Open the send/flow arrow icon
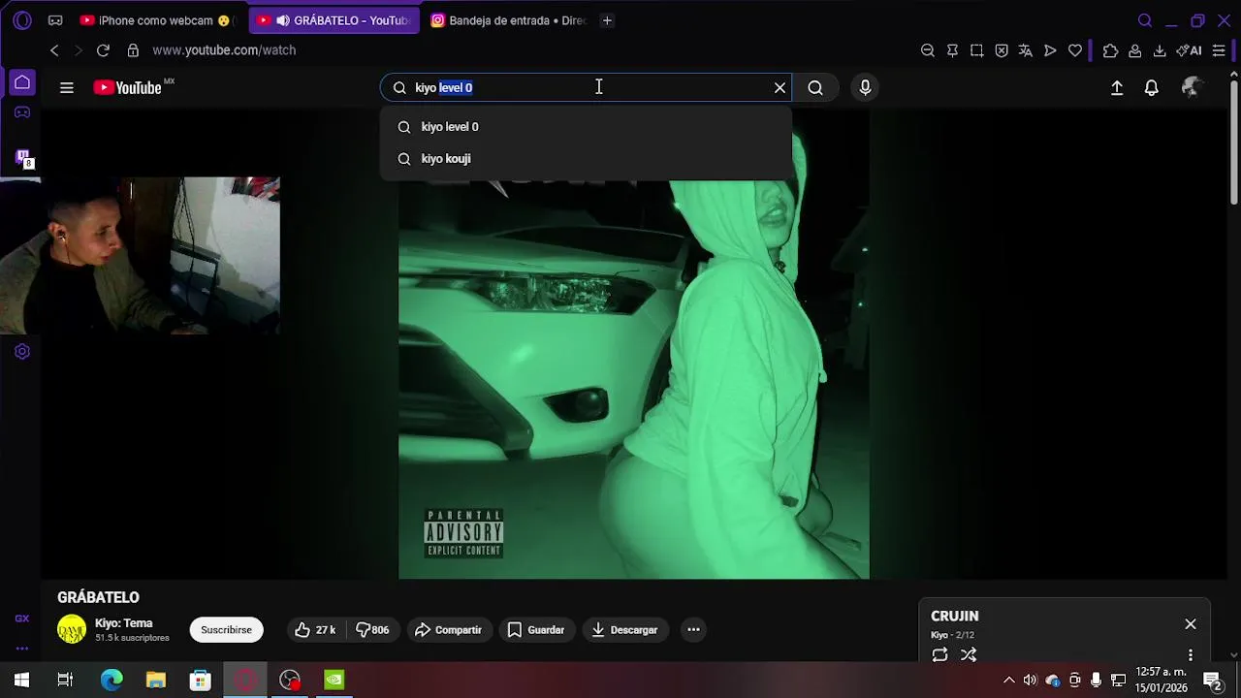The width and height of the screenshot is (1241, 698). (x=1050, y=50)
